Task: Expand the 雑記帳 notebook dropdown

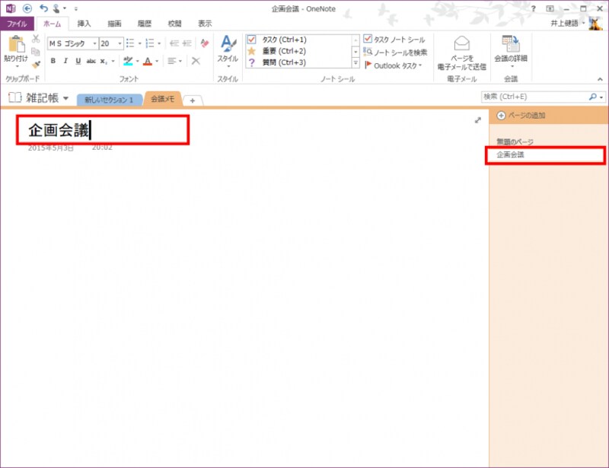Action: [66, 98]
